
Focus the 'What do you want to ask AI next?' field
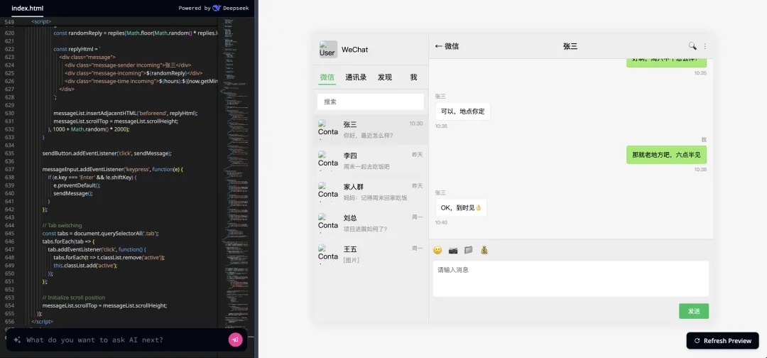pyautogui.click(x=125, y=340)
